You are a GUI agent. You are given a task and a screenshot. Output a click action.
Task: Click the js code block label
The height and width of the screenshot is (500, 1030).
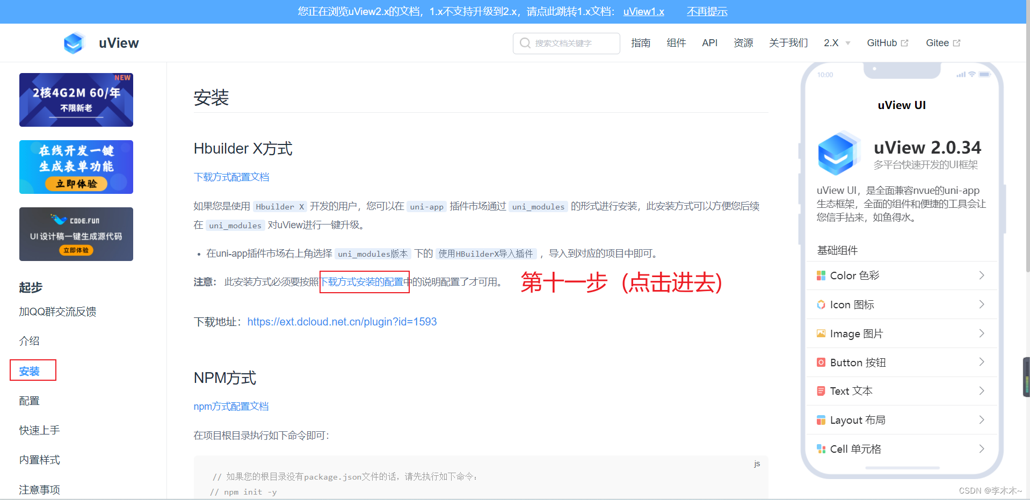click(757, 464)
